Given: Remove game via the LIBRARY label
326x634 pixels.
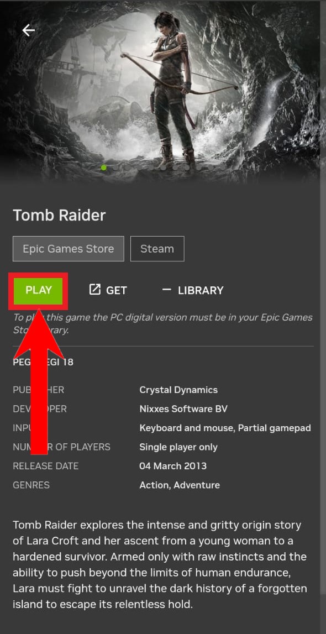Looking at the screenshot, I should coord(201,290).
